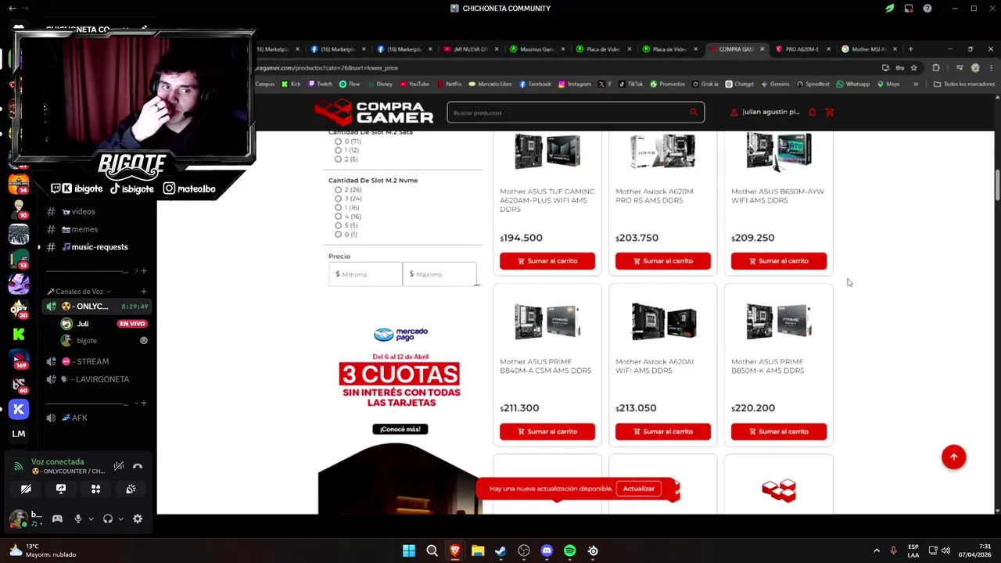Screen dimensions: 1001x563
Task: Open Windows Start menu
Action: [x=409, y=550]
